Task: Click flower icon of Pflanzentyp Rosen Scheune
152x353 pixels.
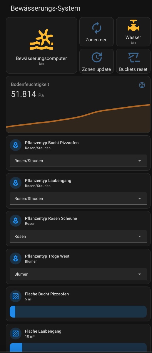Action: (16, 221)
